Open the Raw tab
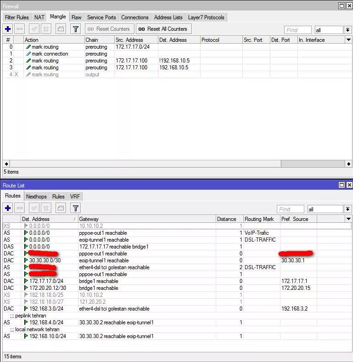353x362 pixels. click(x=76, y=17)
